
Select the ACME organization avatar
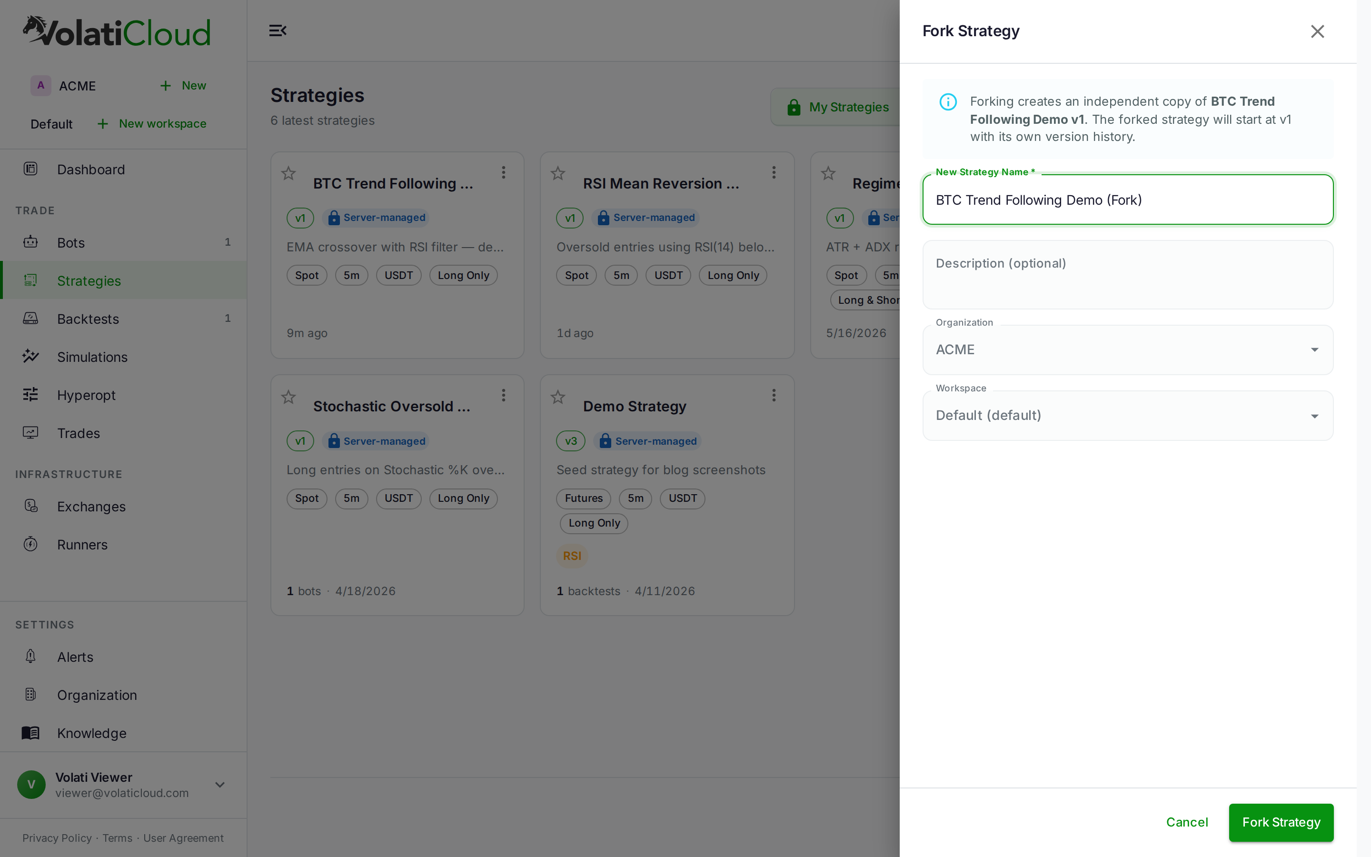click(x=40, y=86)
